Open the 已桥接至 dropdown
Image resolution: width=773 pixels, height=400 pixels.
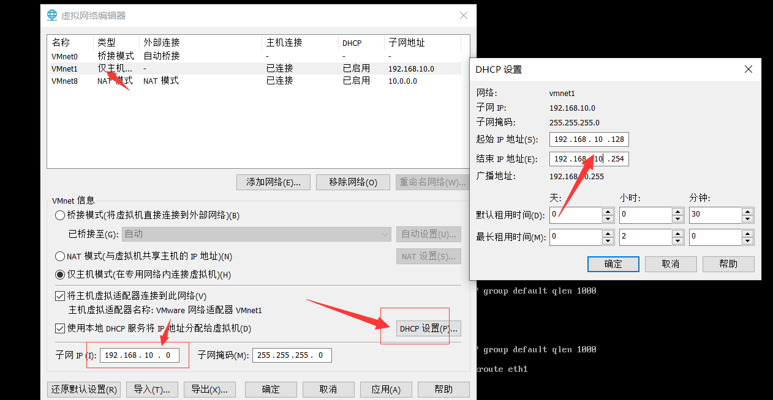(x=256, y=234)
